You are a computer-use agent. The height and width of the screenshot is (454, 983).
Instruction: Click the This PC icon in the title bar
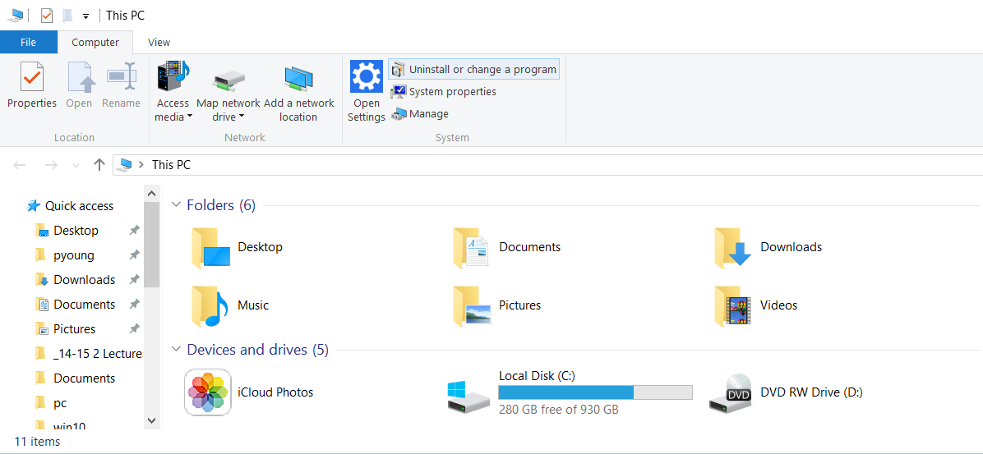14,15
